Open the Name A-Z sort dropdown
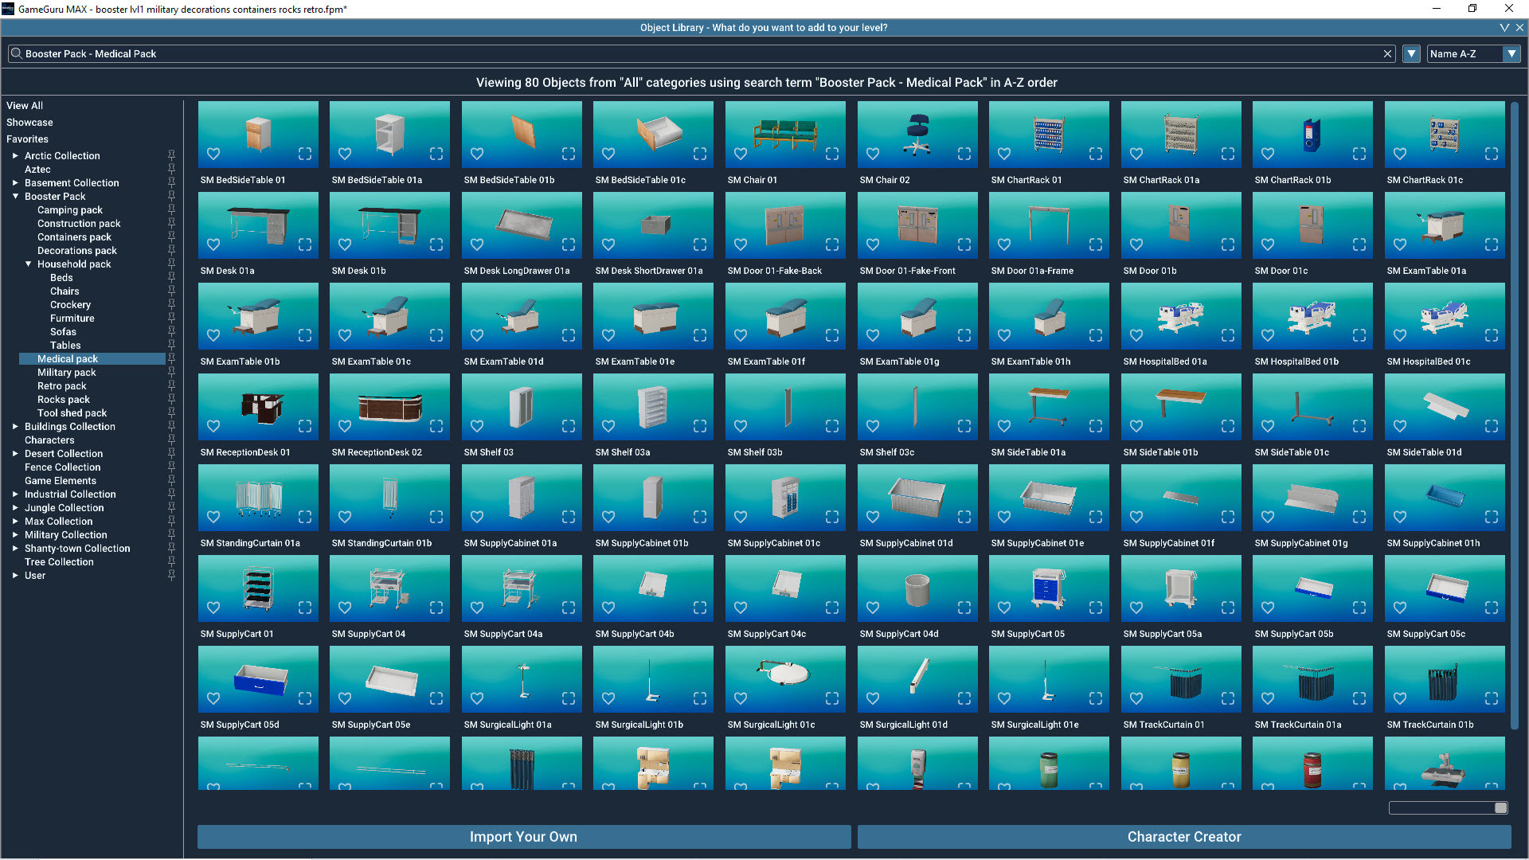This screenshot has width=1529, height=860. click(x=1512, y=53)
